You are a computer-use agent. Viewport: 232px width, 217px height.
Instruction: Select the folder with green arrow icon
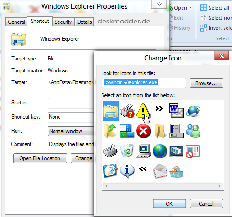coord(110,130)
